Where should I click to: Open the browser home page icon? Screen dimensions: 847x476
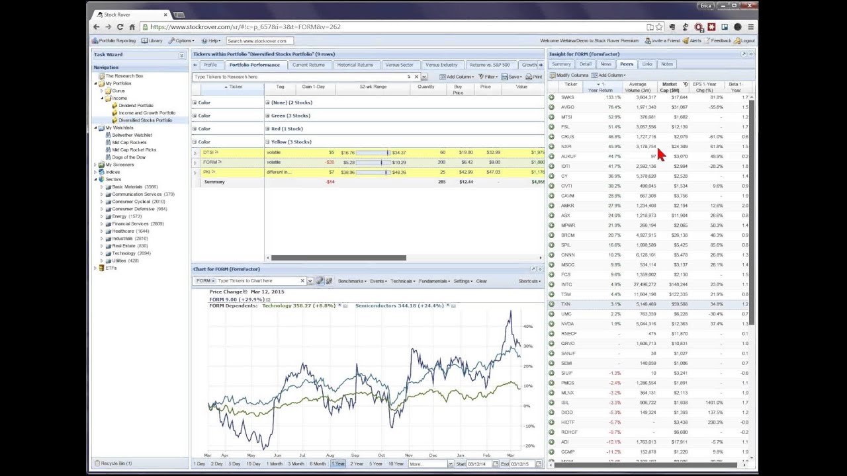pos(132,27)
